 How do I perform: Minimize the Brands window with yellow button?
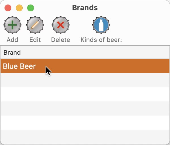click(19, 8)
